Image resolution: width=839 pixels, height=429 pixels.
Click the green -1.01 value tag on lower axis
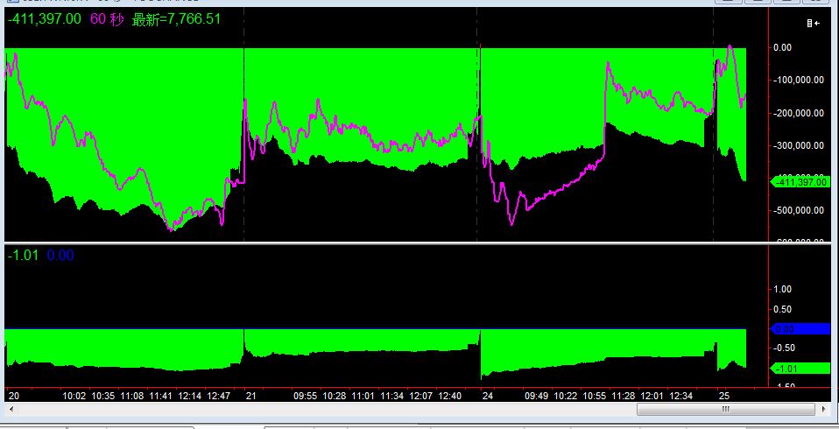800,369
